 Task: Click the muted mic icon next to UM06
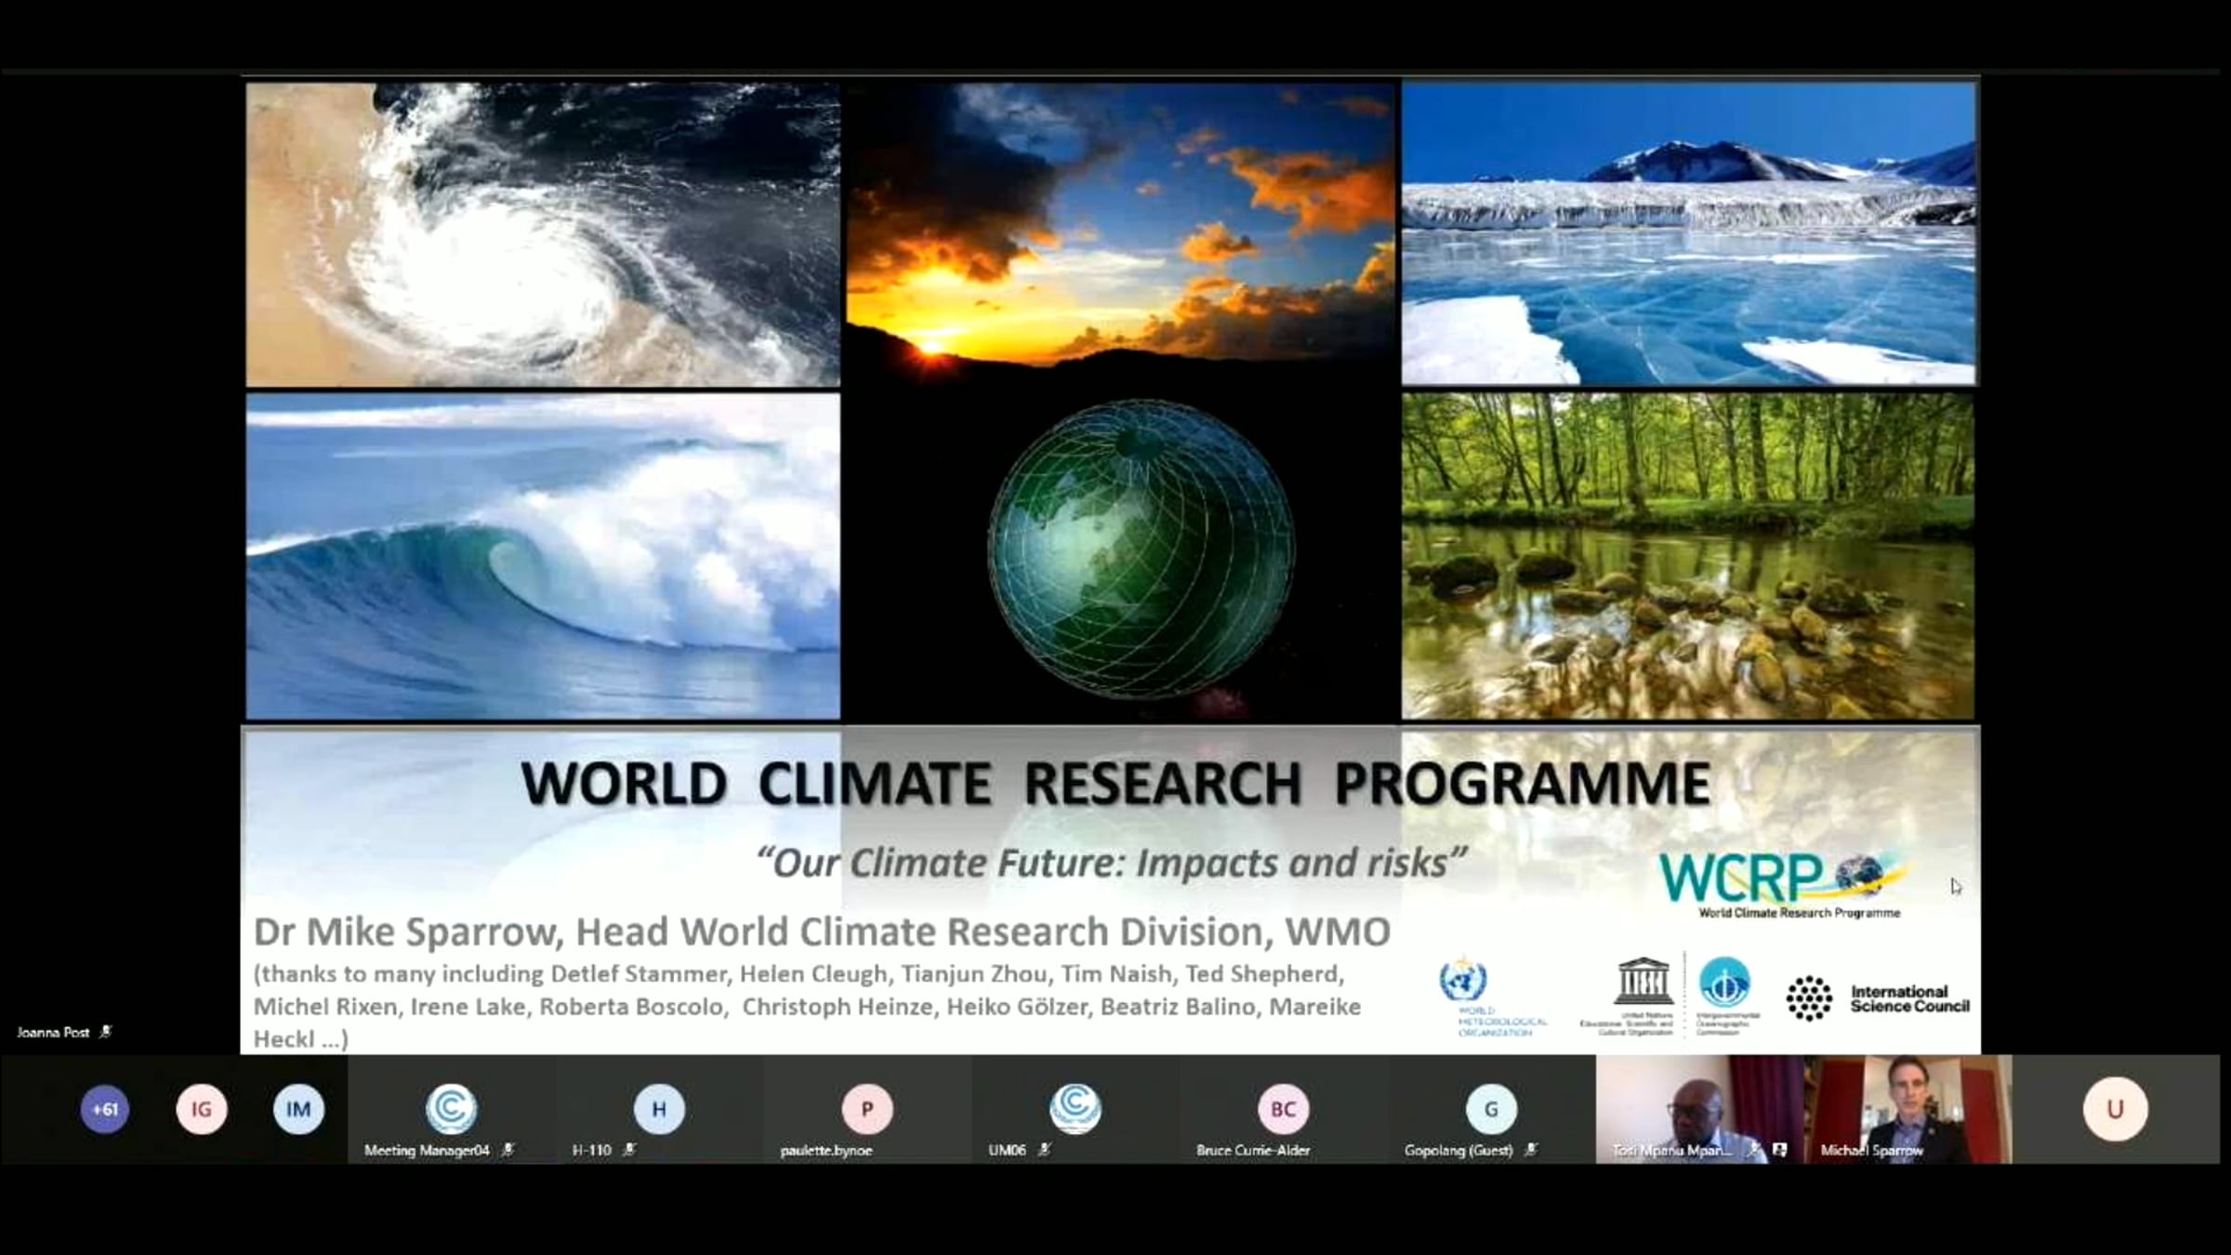point(1044,1150)
